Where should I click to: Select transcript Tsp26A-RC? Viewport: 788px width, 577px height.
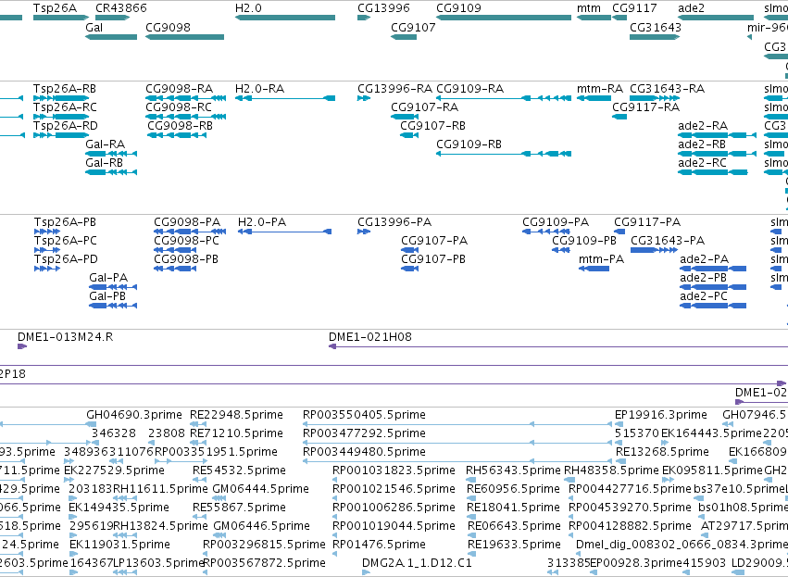pyautogui.click(x=65, y=107)
